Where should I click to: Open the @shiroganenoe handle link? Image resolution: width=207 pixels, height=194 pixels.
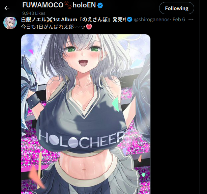[151, 20]
